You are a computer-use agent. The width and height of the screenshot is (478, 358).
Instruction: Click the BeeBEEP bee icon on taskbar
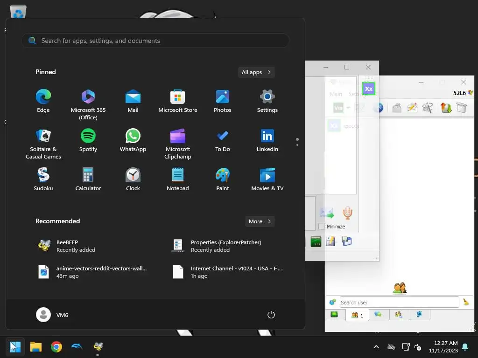98,347
